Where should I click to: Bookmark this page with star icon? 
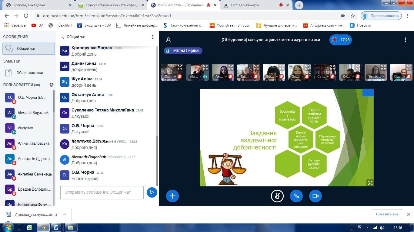352,16
